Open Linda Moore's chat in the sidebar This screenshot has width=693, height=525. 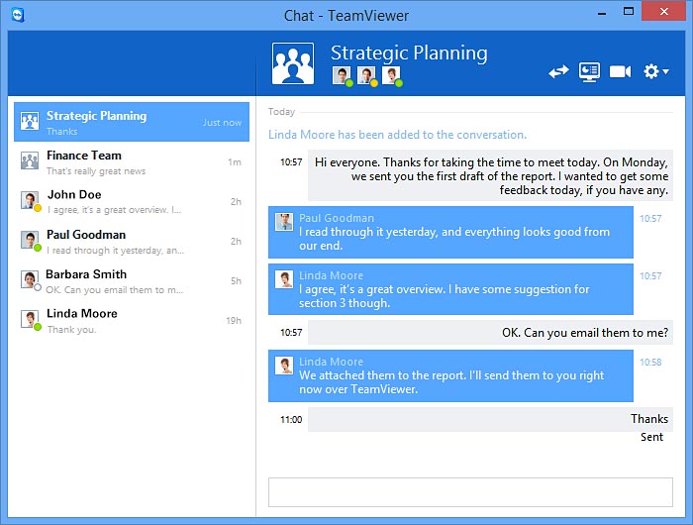pyautogui.click(x=132, y=321)
